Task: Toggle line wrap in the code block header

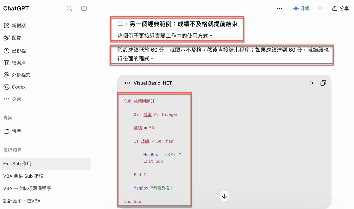Action: click(x=311, y=83)
